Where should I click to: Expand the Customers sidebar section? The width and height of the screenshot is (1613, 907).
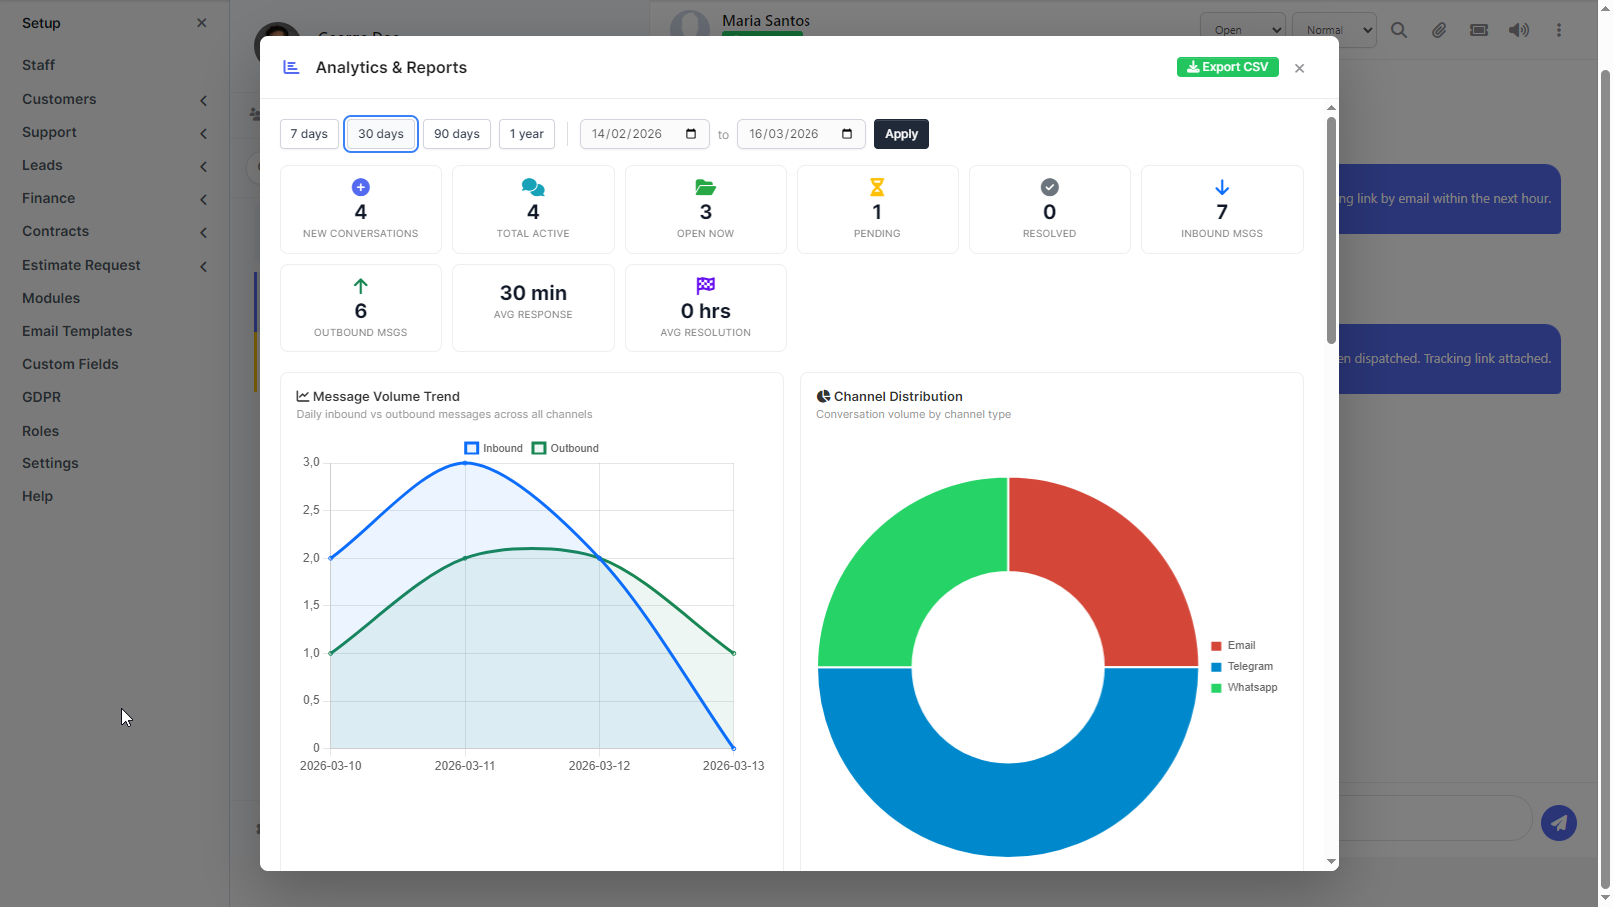pyautogui.click(x=114, y=99)
